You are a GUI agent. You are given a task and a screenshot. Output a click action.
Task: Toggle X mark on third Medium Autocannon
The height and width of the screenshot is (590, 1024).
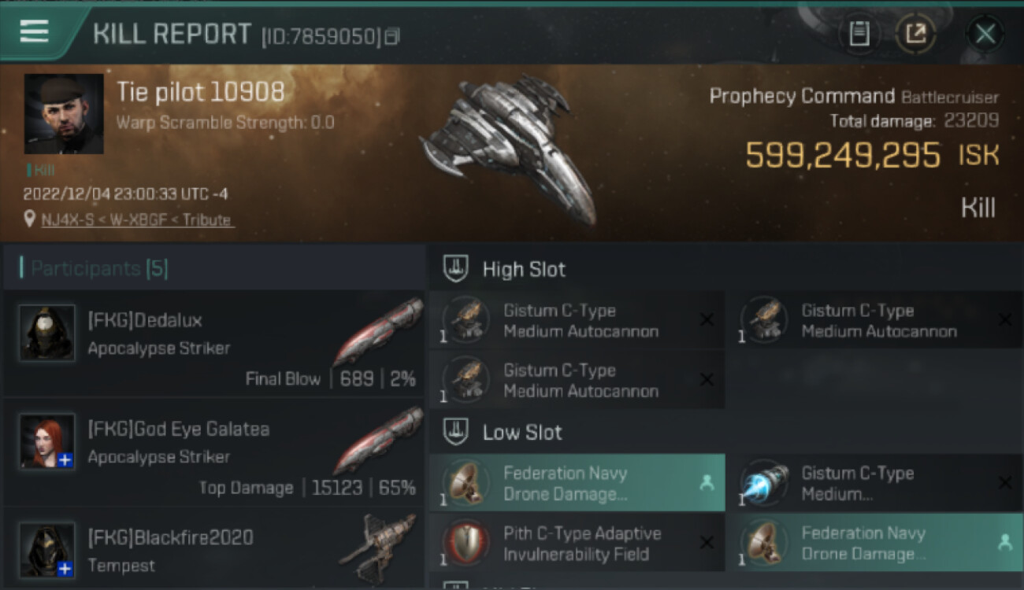(707, 380)
